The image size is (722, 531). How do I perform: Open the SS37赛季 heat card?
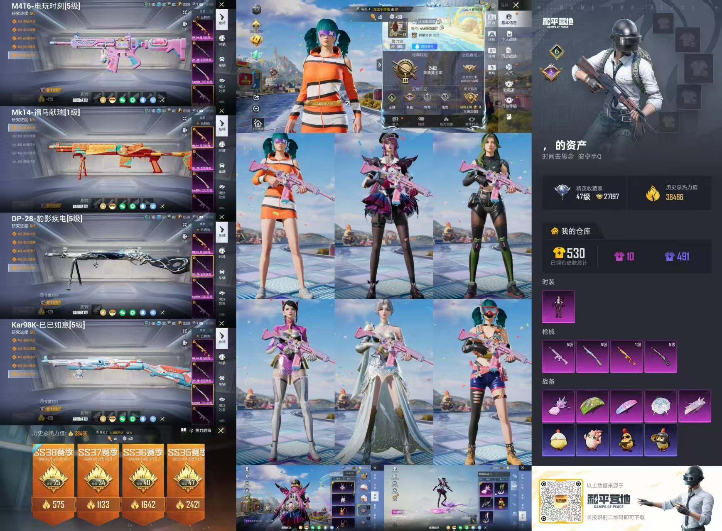pyautogui.click(x=98, y=485)
